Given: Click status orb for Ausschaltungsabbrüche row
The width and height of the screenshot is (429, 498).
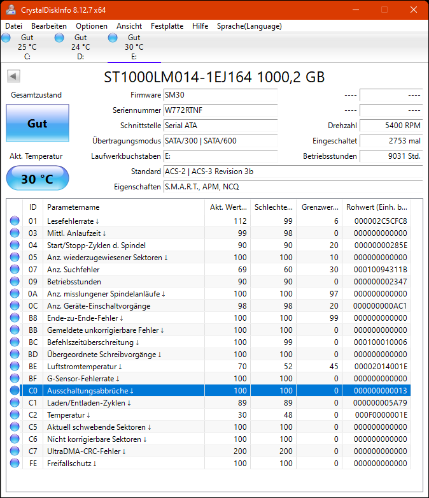Looking at the screenshot, I should 15,390.
